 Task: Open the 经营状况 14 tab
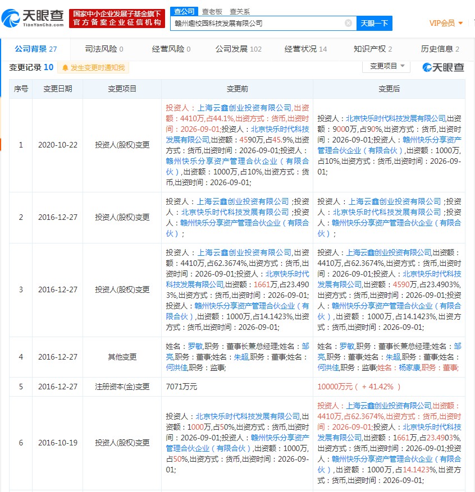[305, 49]
